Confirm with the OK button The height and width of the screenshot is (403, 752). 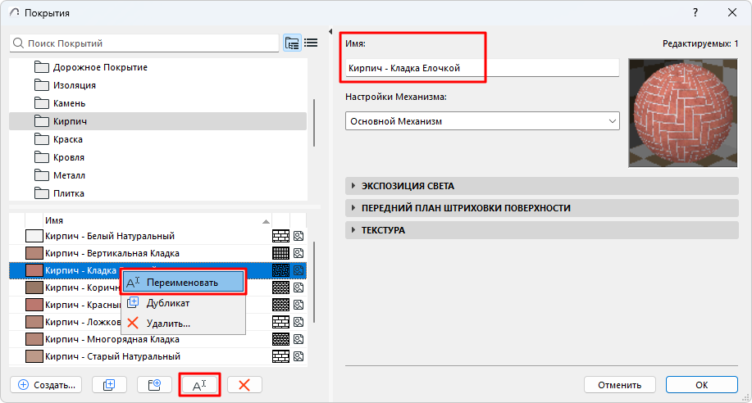702,385
